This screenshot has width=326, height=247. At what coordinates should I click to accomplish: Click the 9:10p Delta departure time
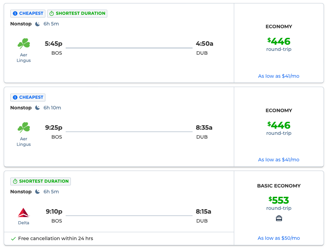coord(54,212)
